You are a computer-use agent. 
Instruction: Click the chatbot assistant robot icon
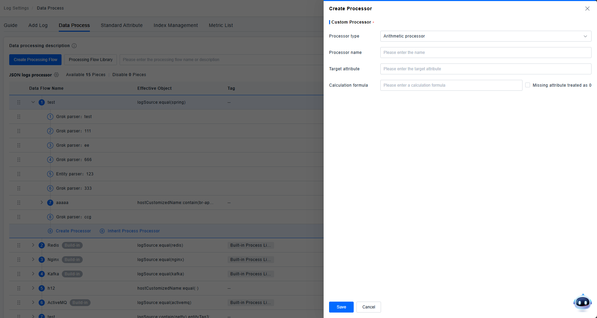tap(582, 302)
